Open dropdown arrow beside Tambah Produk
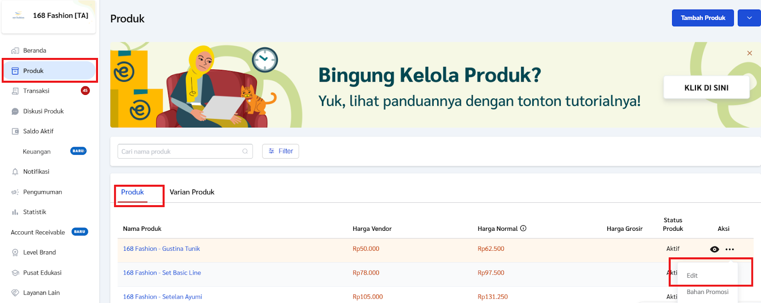The height and width of the screenshot is (303, 761). (x=749, y=18)
